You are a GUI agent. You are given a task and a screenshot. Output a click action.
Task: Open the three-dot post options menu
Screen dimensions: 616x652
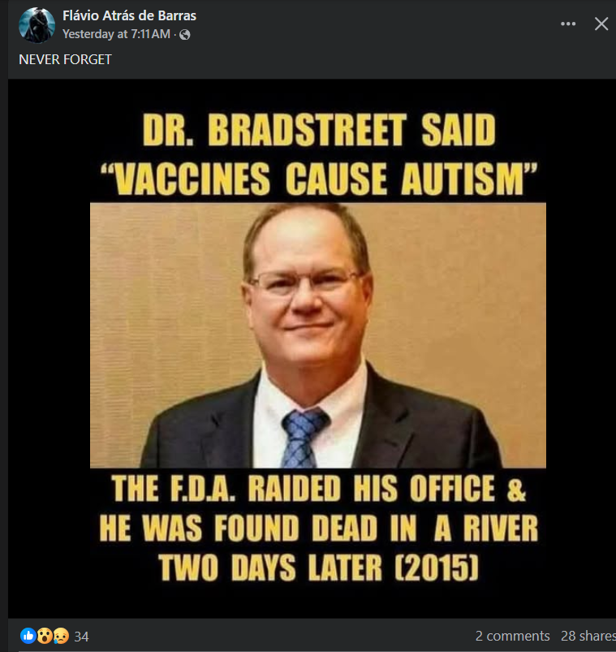(x=568, y=24)
